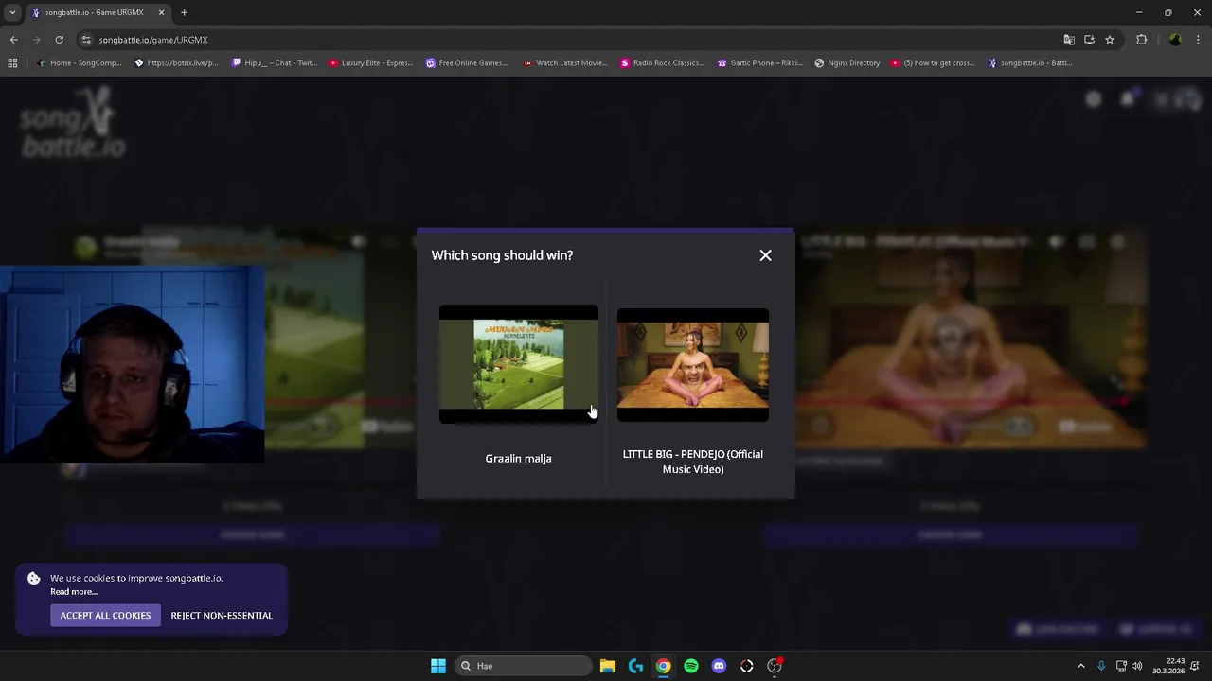Viewport: 1212px width, 681px height.
Task: Open the Extensions puzzle icon
Action: (x=1141, y=40)
